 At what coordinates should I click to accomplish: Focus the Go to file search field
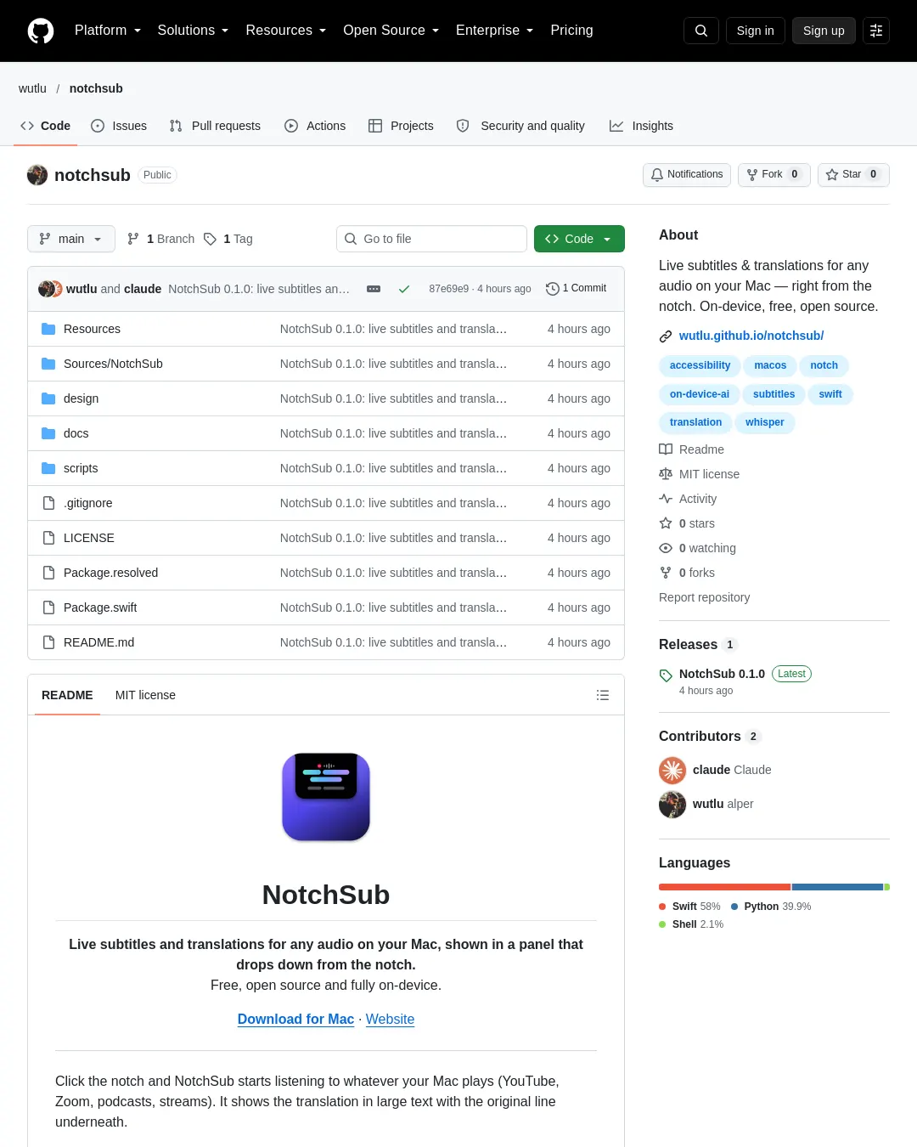[x=431, y=239]
